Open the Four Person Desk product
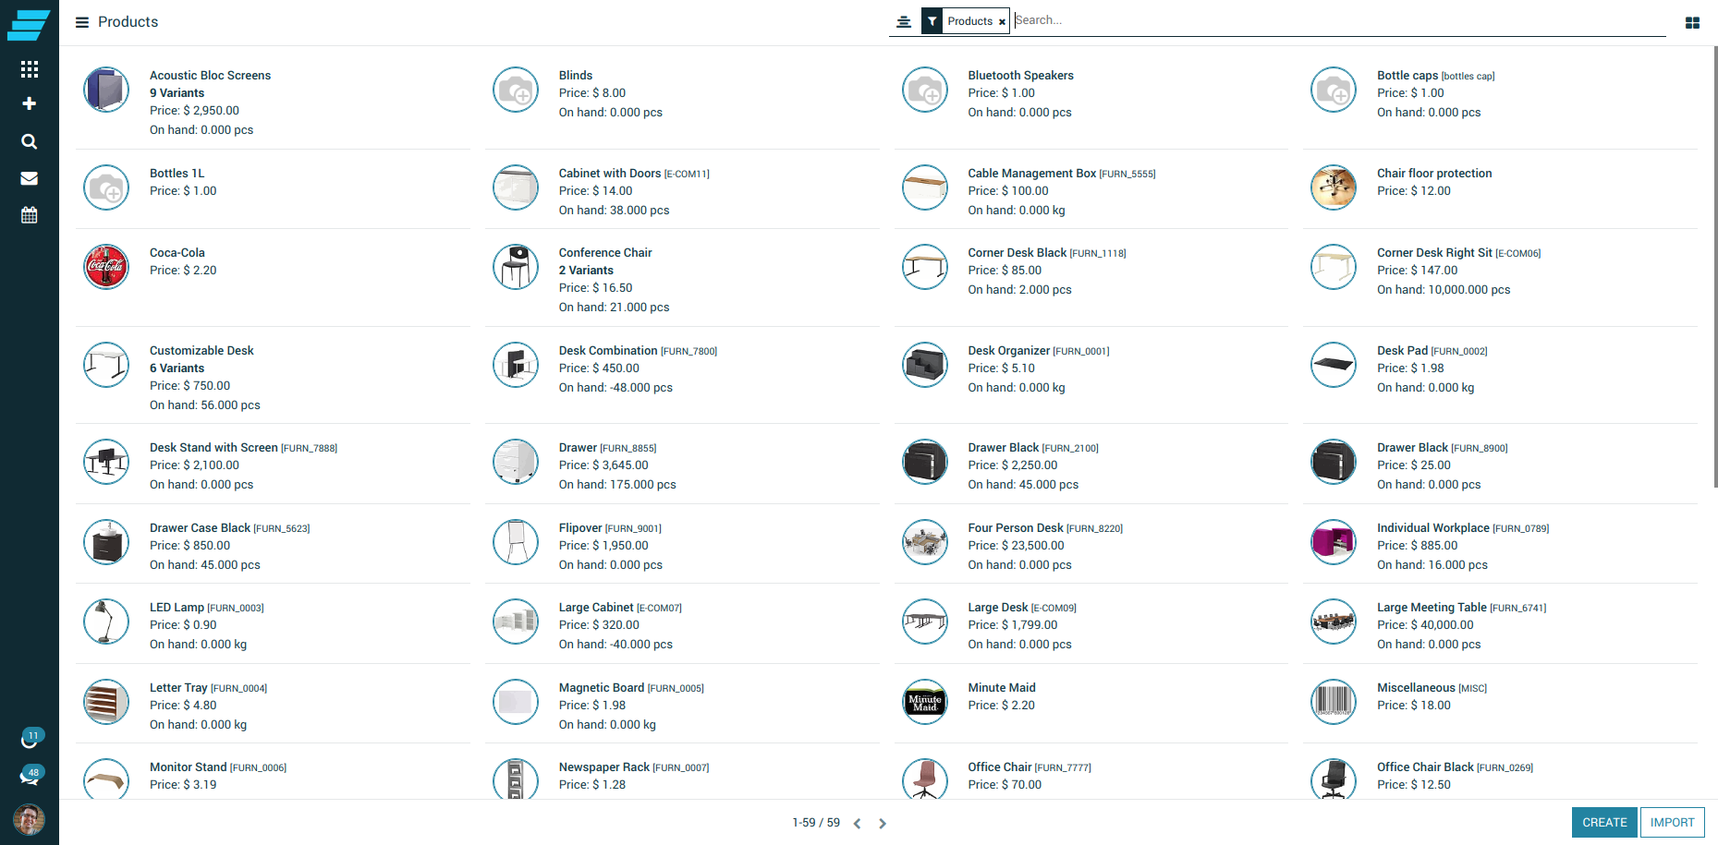The image size is (1718, 845). [1015, 528]
